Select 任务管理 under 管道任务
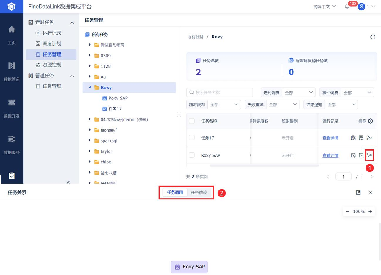The height and width of the screenshot is (275, 381). 51,86
